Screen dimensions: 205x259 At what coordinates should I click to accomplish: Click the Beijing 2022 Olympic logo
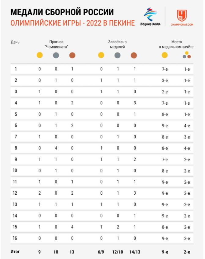(150, 16)
